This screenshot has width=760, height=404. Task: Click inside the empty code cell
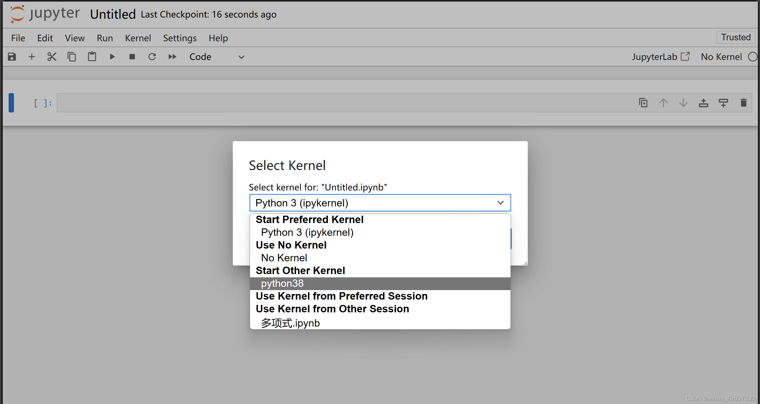coord(327,103)
